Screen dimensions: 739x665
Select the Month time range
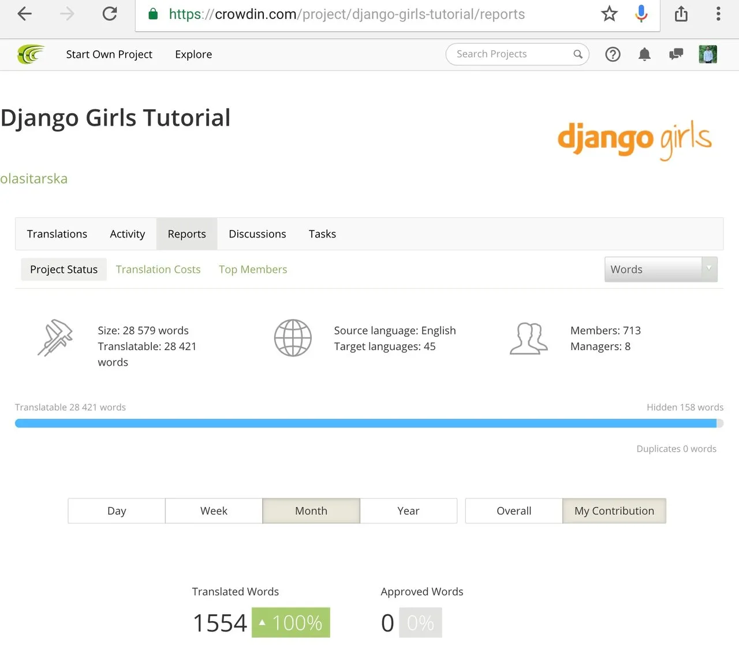click(311, 511)
